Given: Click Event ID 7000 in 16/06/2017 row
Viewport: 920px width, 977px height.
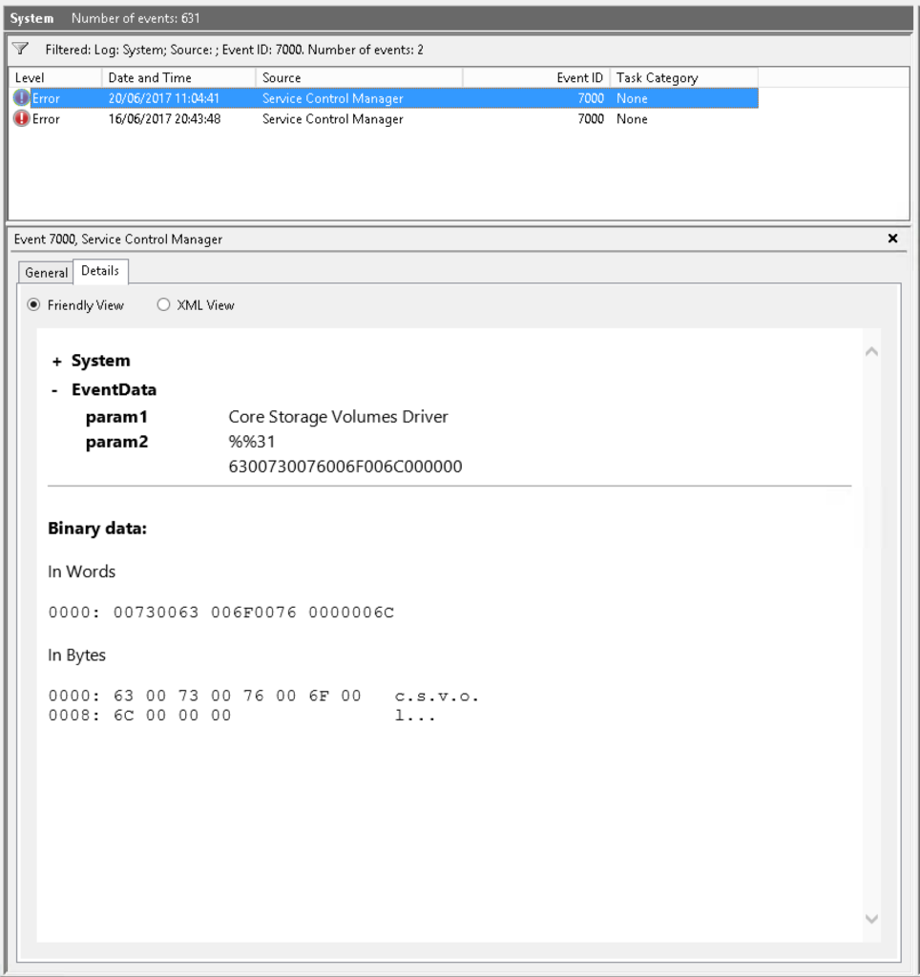Looking at the screenshot, I should 591,119.
